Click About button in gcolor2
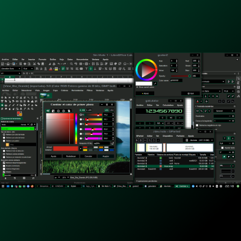241x241 pixels. pyautogui.click(x=145, y=93)
